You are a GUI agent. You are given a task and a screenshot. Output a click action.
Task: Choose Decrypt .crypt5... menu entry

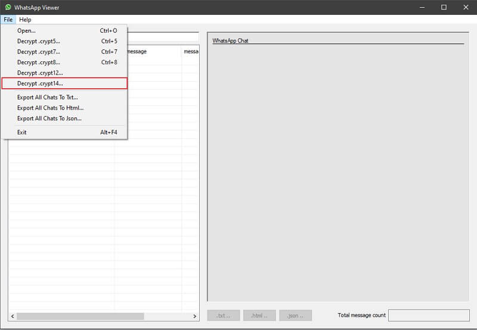pos(39,41)
